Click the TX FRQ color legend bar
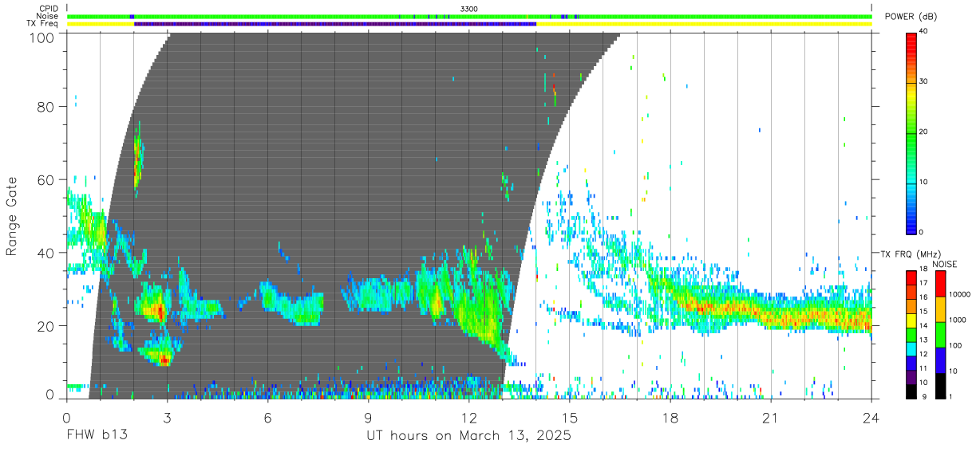980x452 pixels. coord(911,333)
